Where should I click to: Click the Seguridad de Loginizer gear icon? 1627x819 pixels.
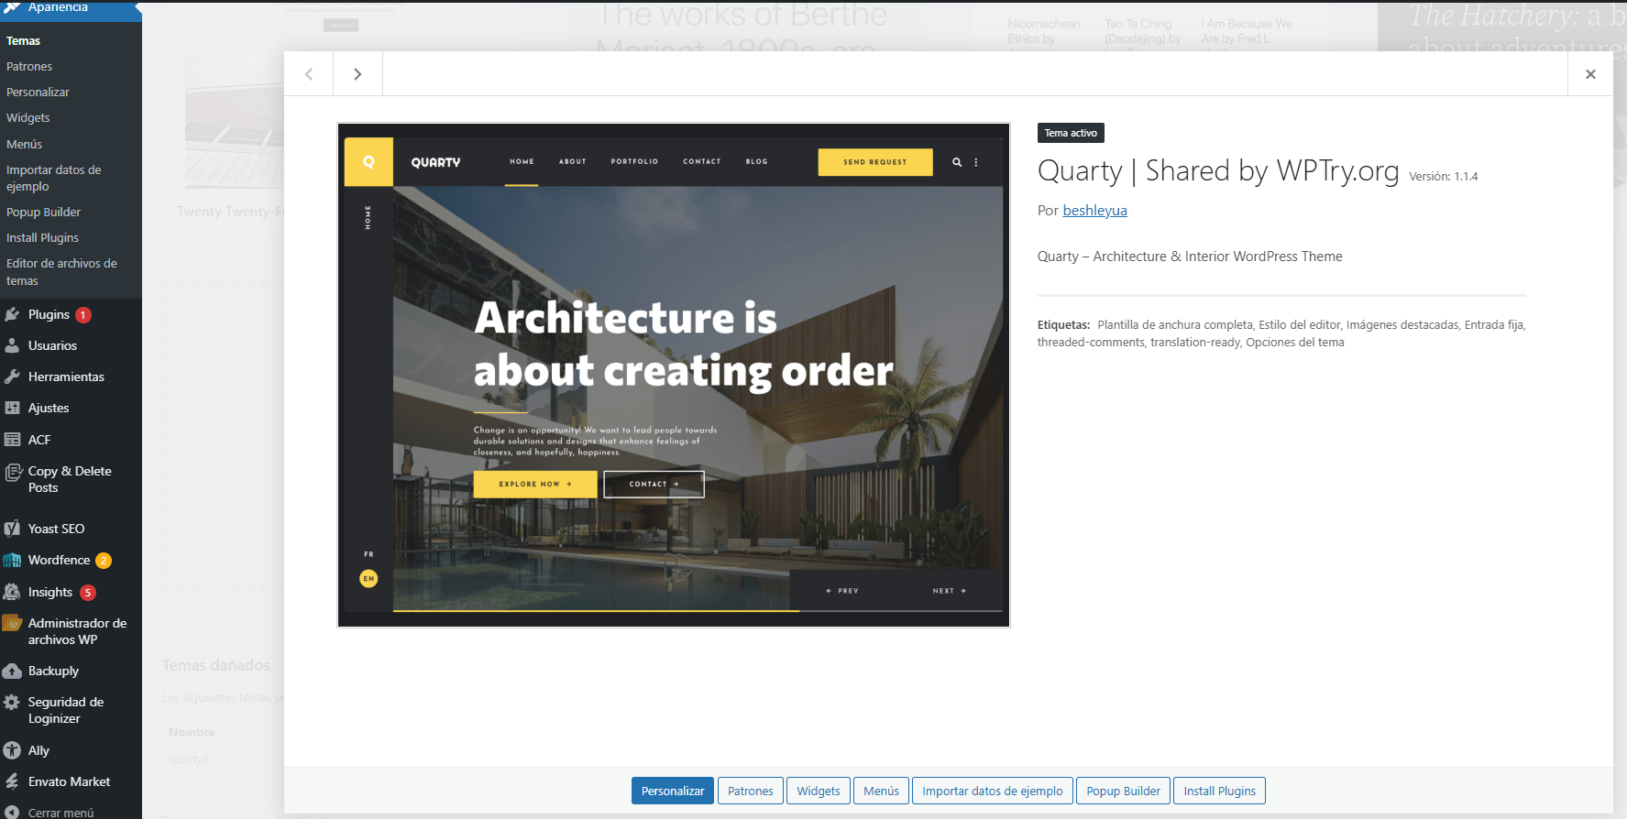[12, 703]
